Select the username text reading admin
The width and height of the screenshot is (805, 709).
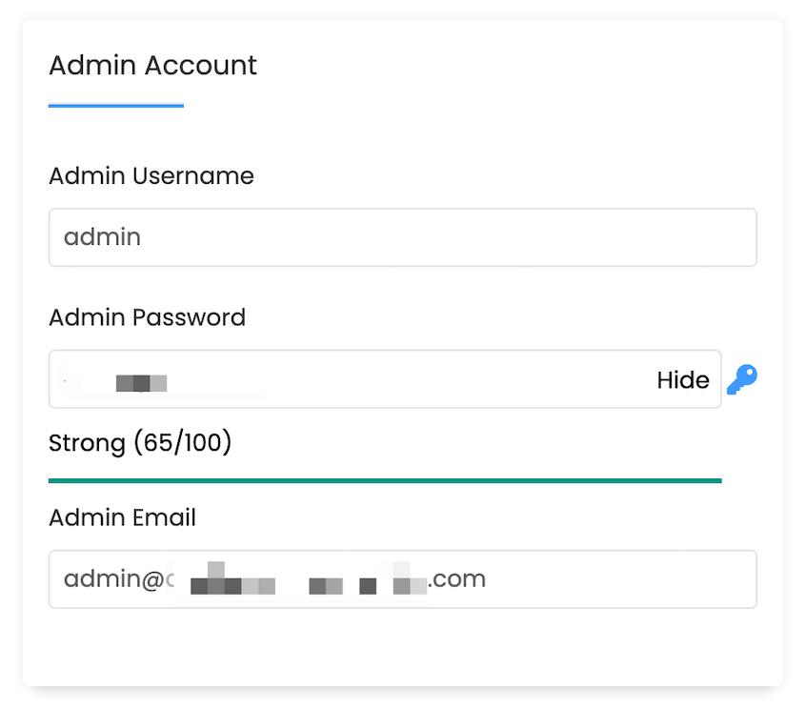[x=102, y=237]
